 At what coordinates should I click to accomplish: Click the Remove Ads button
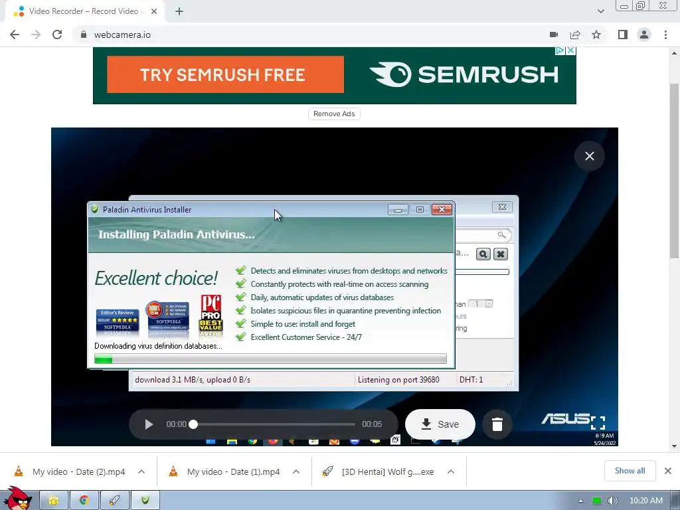pyautogui.click(x=334, y=114)
